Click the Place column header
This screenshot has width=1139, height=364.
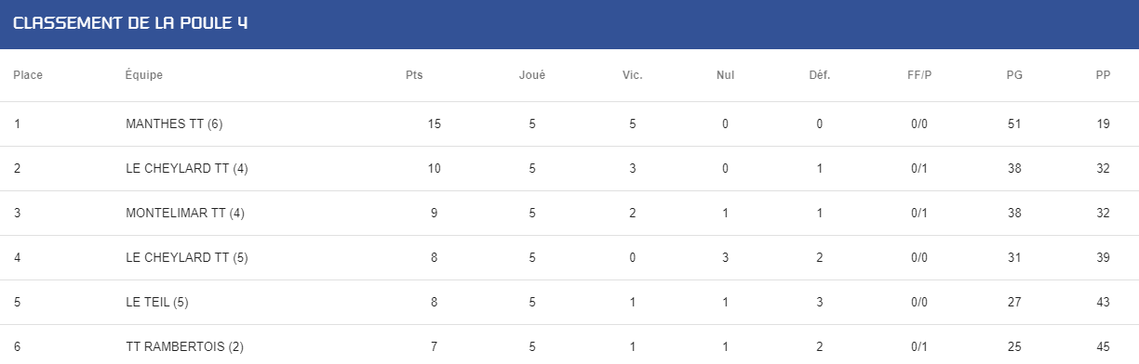pyautogui.click(x=28, y=75)
